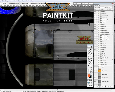Open the orange foreground color swatch

[x=89, y=76]
